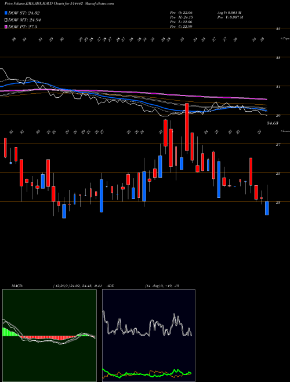The height and width of the screenshot is (382, 290).
Task: Select the 'DOW PT: 27.5' legend text
Action: click(x=23, y=27)
